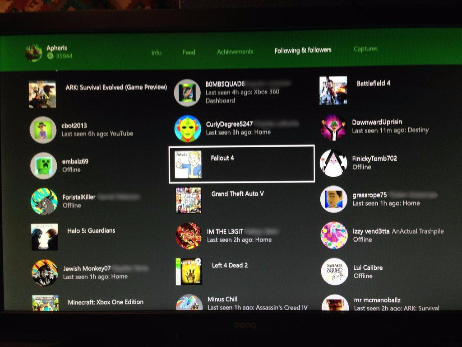Click 'Battlefield 4' title text
Image resolution: width=462 pixels, height=347 pixels.
(374, 84)
